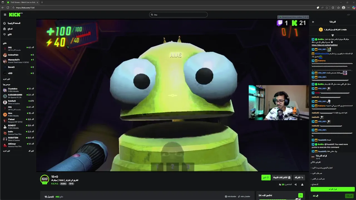356x200 pixels.
Task: Click the streamer webcam overlay in video
Action: [279, 102]
